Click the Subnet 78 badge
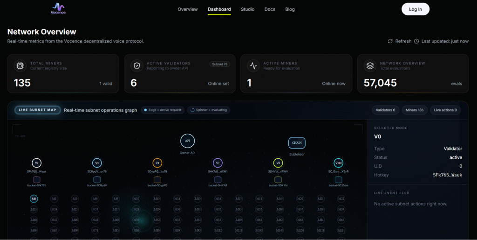 pos(220,64)
